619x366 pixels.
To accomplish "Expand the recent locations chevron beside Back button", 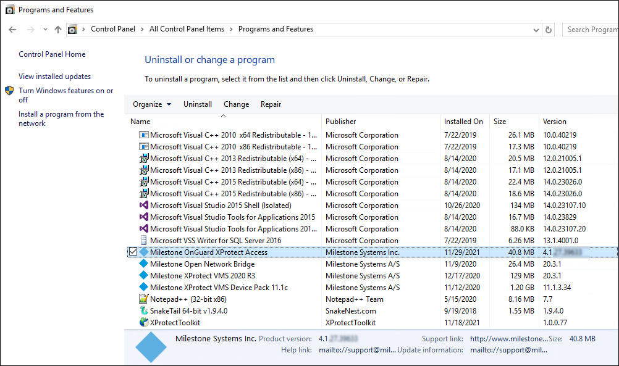I will tap(44, 29).
